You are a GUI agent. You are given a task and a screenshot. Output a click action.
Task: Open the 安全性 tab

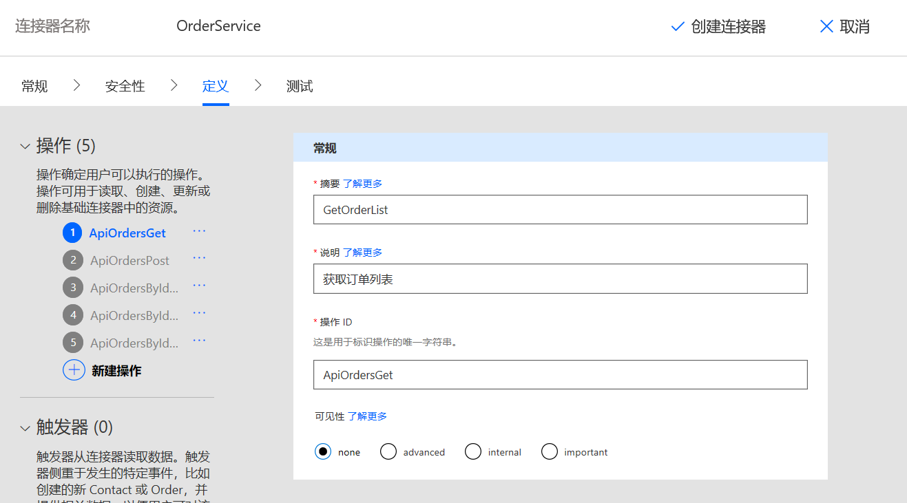(125, 85)
